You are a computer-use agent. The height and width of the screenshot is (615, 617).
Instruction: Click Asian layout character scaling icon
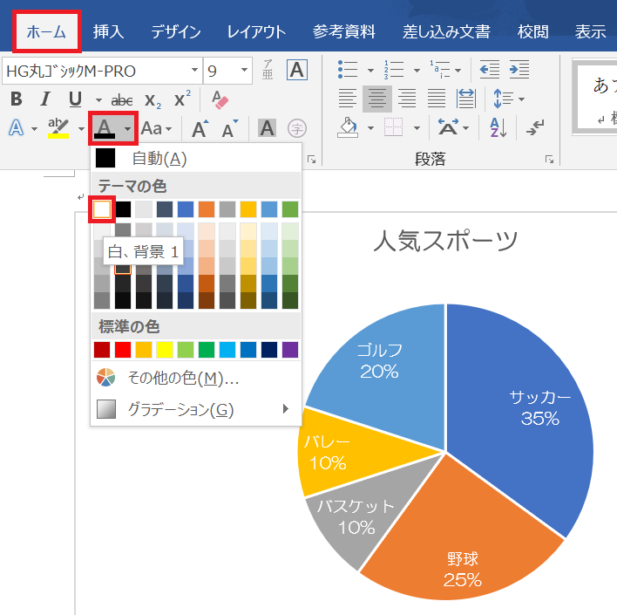click(x=449, y=127)
